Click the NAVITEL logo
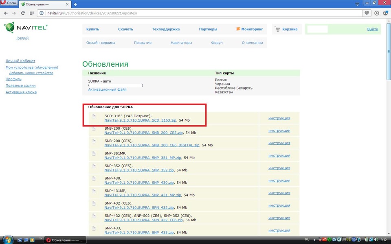391x244 pixels. pyautogui.click(x=26, y=27)
